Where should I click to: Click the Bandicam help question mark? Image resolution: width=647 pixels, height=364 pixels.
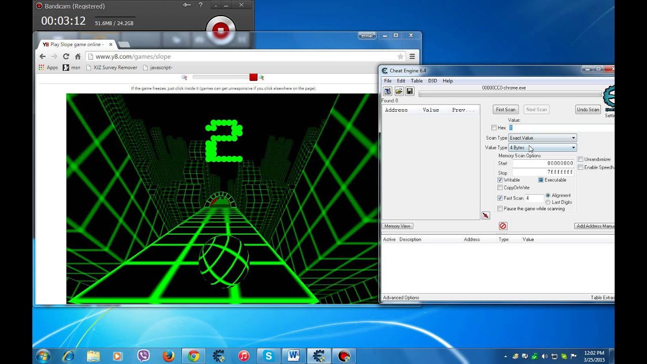pyautogui.click(x=201, y=5)
